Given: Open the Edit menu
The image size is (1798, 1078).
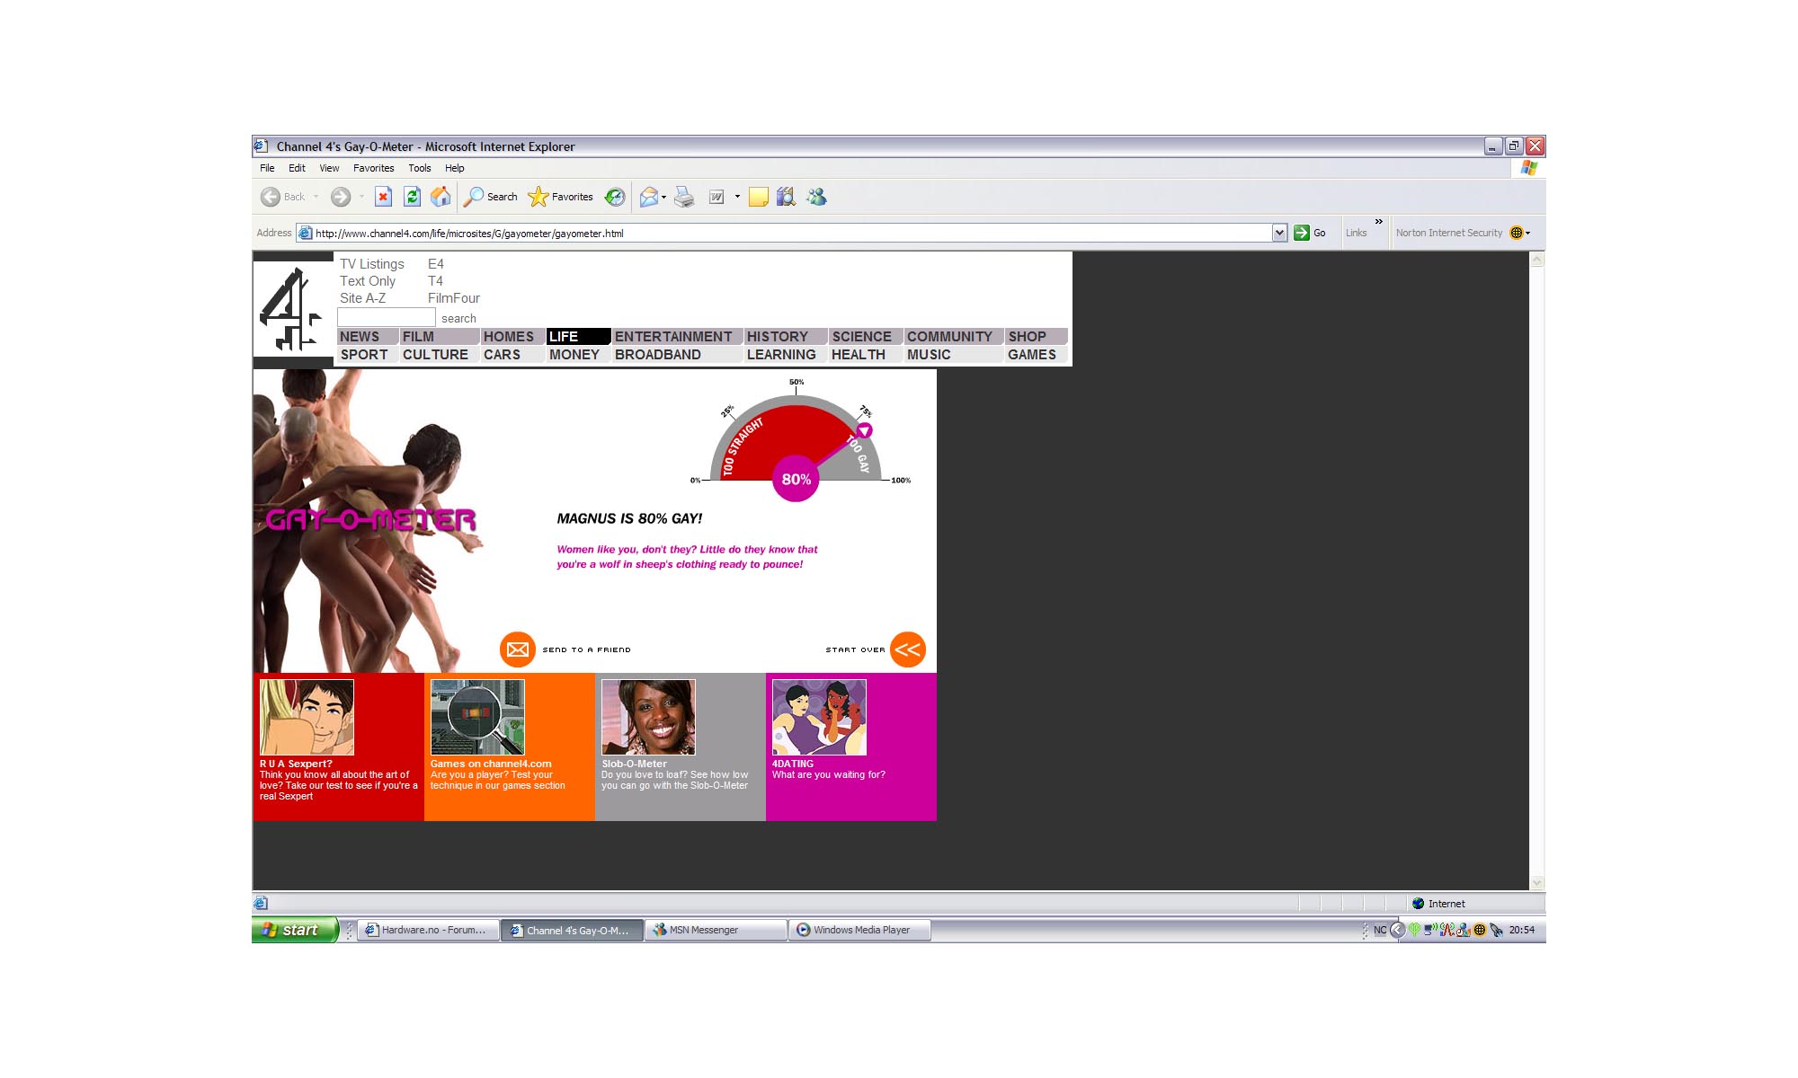Looking at the screenshot, I should click(x=297, y=168).
